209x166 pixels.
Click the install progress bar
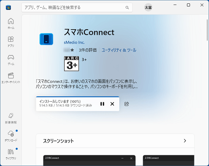78,97
